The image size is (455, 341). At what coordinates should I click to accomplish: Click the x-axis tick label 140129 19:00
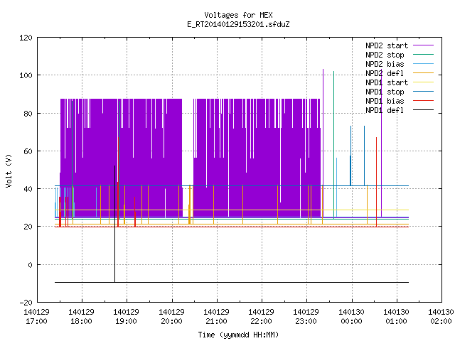coord(127,317)
